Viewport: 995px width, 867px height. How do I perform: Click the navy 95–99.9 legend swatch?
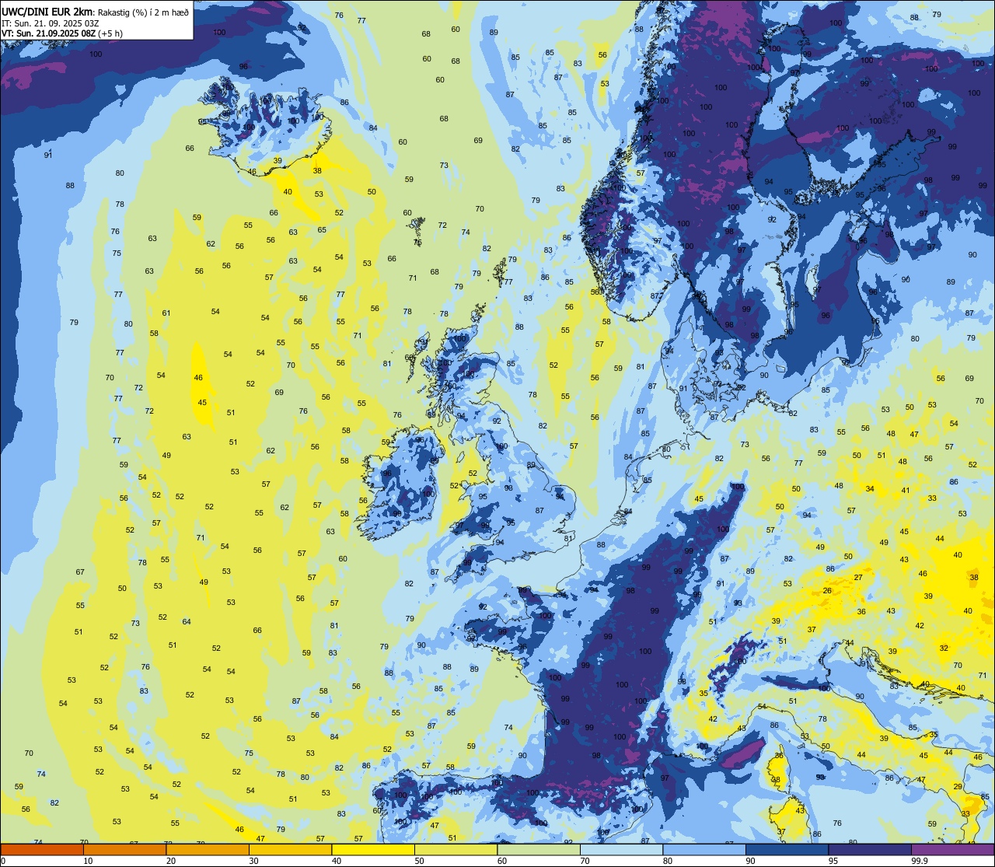click(x=870, y=850)
